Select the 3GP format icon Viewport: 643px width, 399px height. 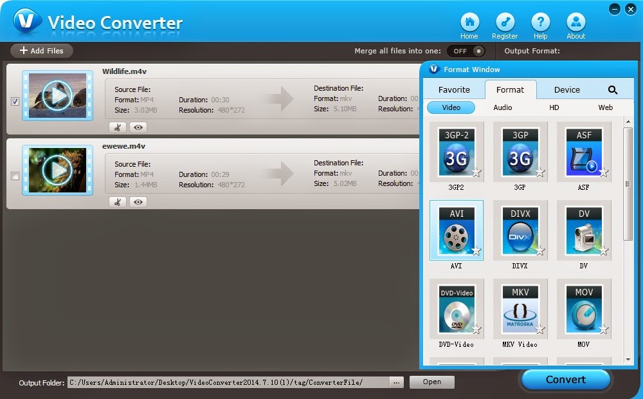click(x=520, y=153)
